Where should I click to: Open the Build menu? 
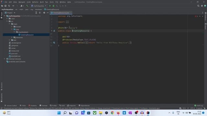[x=42, y=2]
